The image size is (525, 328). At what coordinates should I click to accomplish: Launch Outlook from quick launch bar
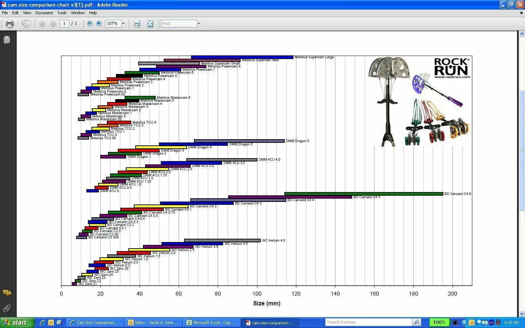[51, 323]
